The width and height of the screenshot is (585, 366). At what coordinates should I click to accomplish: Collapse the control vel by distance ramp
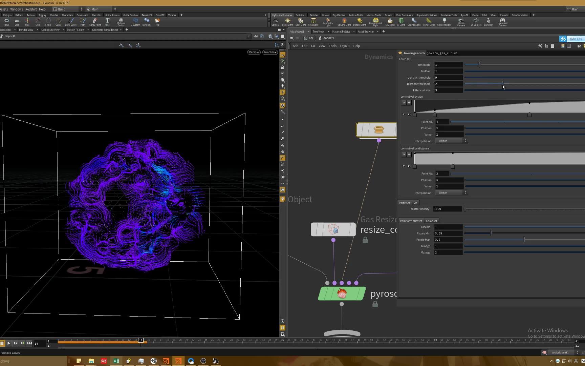(x=404, y=166)
